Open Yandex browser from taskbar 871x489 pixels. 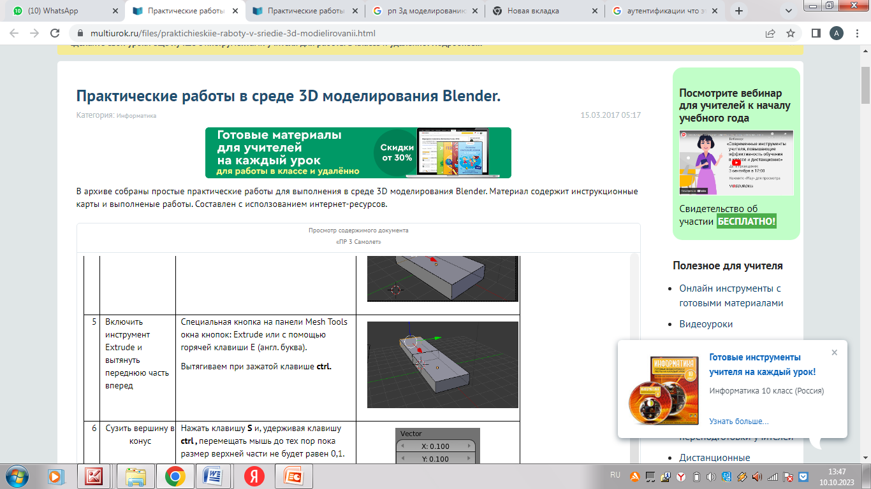point(254,476)
